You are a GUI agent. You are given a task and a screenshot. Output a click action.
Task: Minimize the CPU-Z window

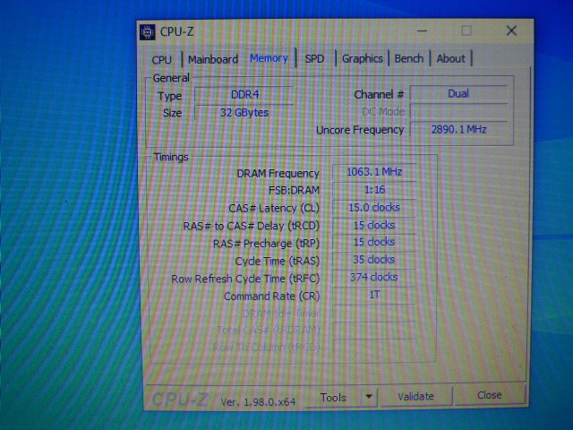422,31
